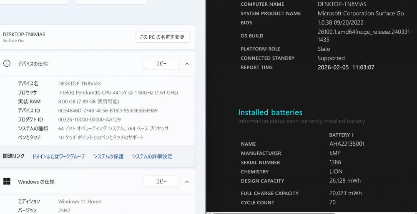Image resolution: width=417 pixels, height=214 pixels.
Task: Select the computer name value in battery report
Action: point(342,4)
